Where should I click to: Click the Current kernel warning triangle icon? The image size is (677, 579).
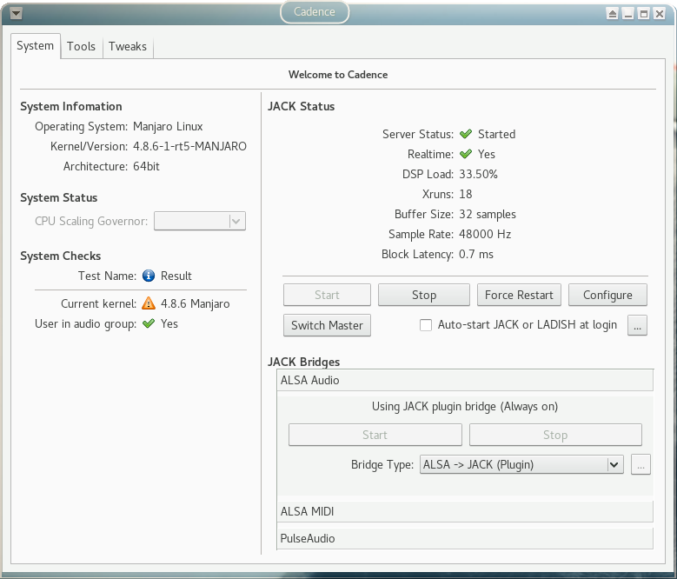click(x=149, y=303)
